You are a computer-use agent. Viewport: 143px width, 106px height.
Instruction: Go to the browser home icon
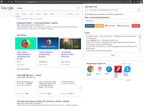[x=12, y=2]
